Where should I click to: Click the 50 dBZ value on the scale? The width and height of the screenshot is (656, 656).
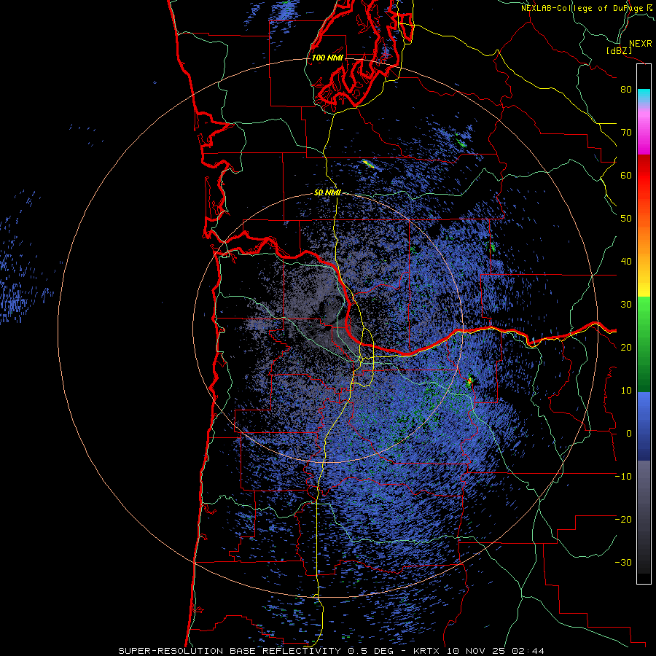coord(626,219)
